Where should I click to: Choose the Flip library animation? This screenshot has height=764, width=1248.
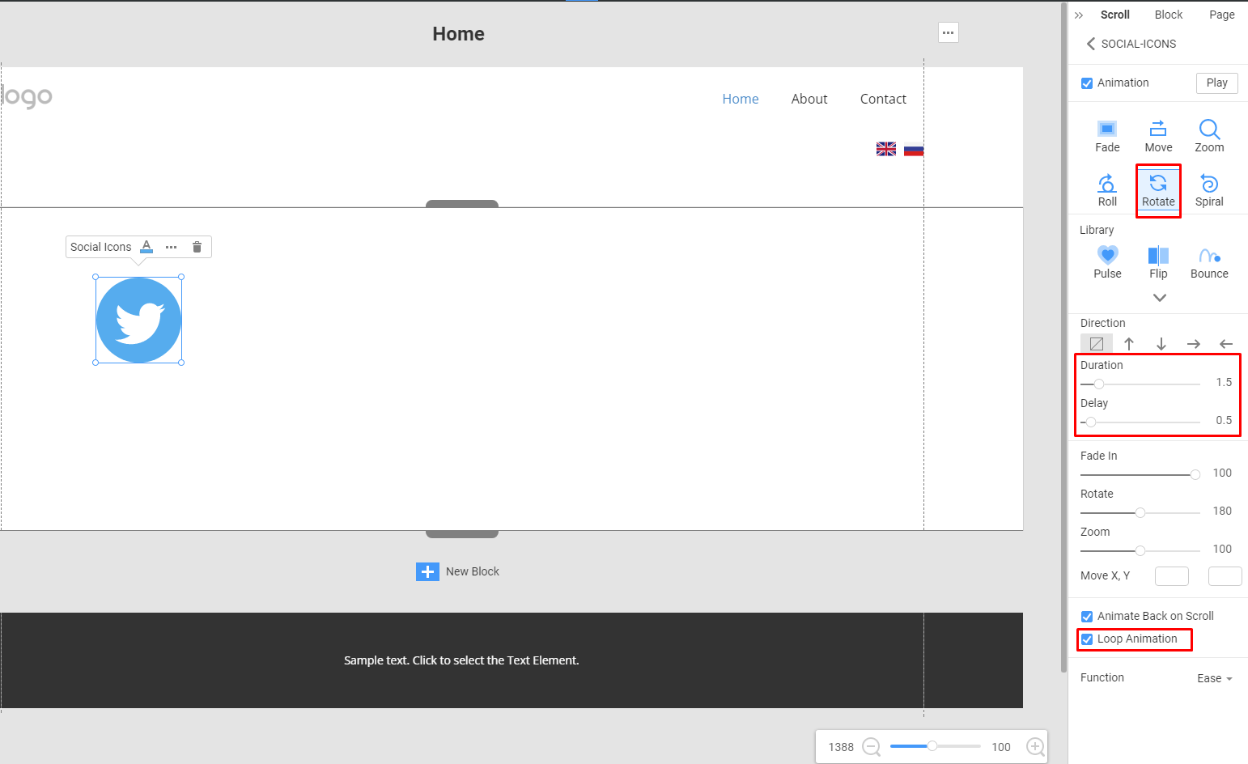[x=1158, y=262]
